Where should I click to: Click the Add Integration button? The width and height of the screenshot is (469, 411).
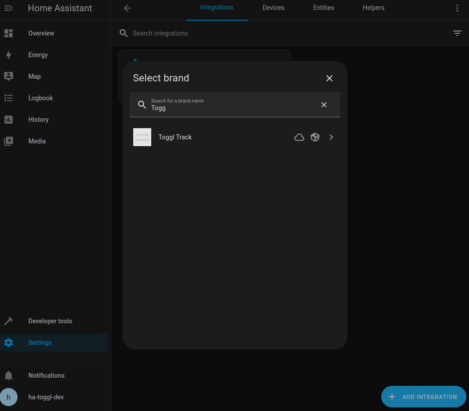click(424, 397)
